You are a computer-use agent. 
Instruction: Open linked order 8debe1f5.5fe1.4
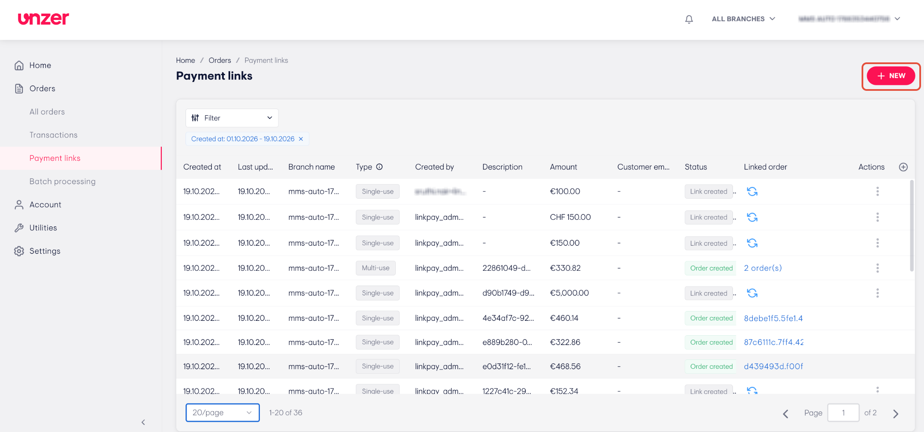(x=773, y=318)
